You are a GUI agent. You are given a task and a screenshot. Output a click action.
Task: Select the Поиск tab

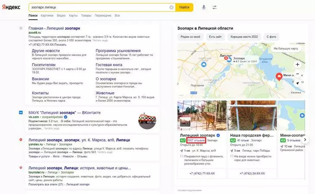pos(33,16)
